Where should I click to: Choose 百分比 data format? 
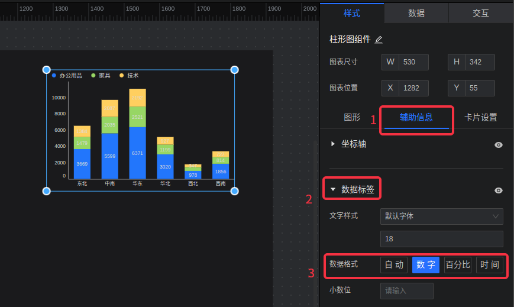[x=457, y=265]
